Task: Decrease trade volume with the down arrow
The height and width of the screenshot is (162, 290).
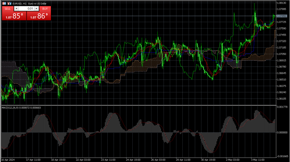Action: click(16, 9)
